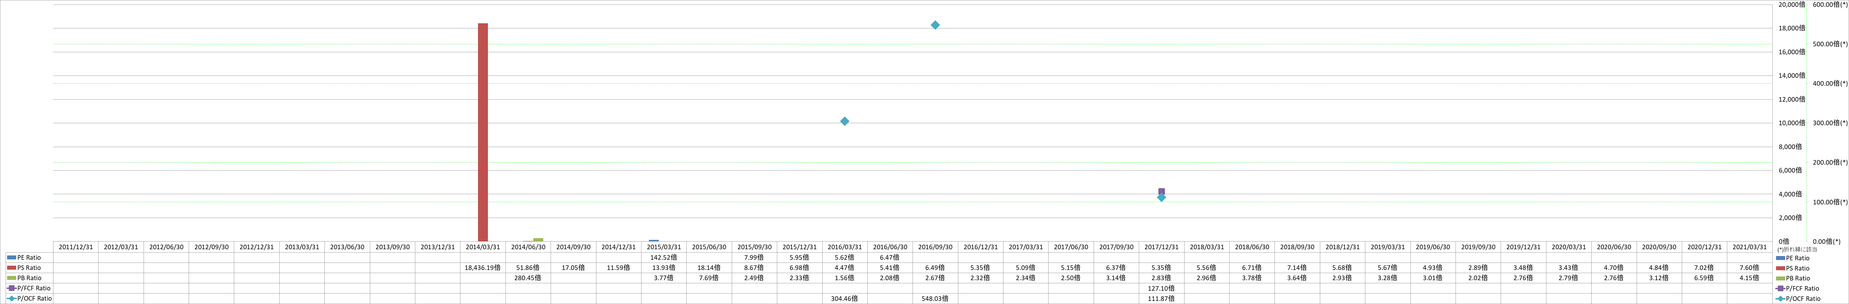Select the 2.89倍 PS Ratio cell
This screenshot has width=1849, height=304.
click(x=1478, y=267)
